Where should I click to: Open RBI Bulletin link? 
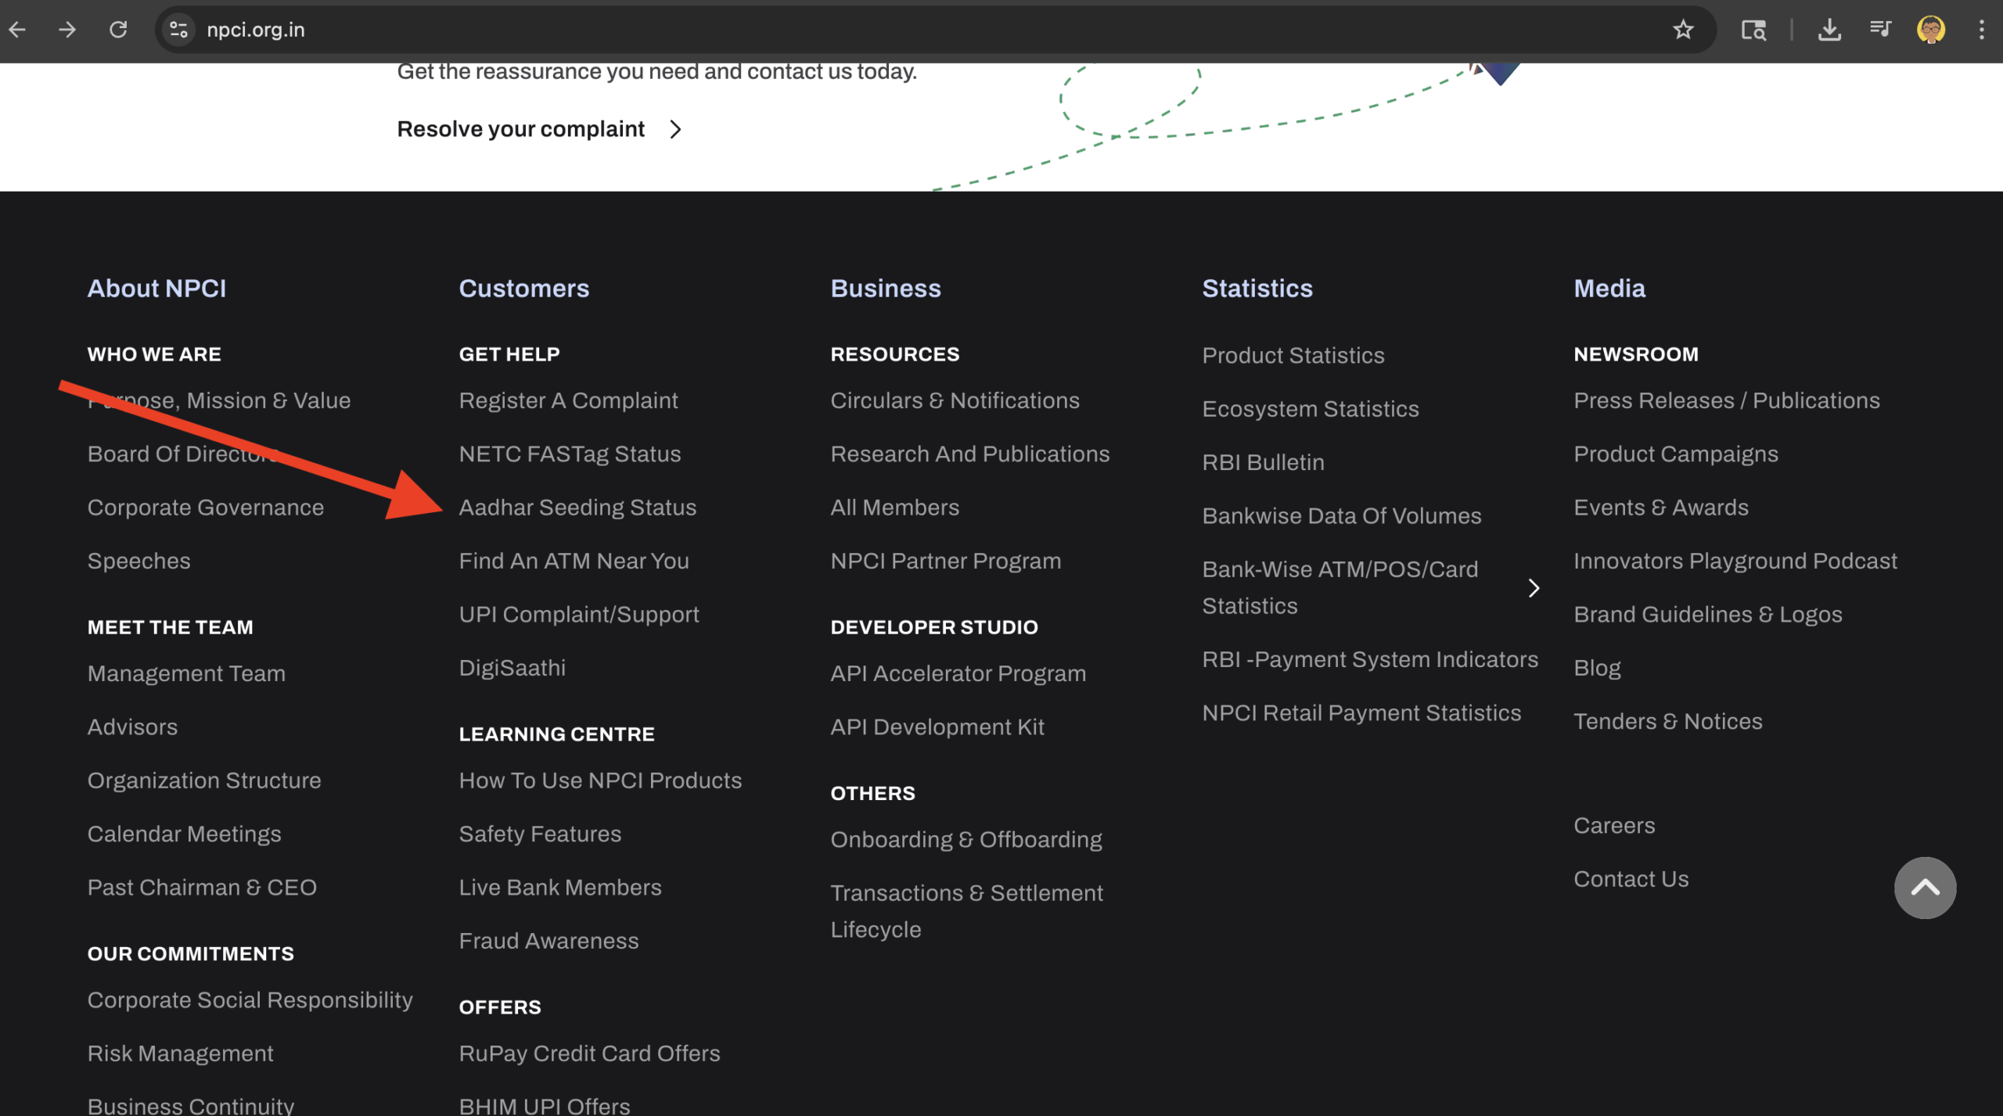1264,462
